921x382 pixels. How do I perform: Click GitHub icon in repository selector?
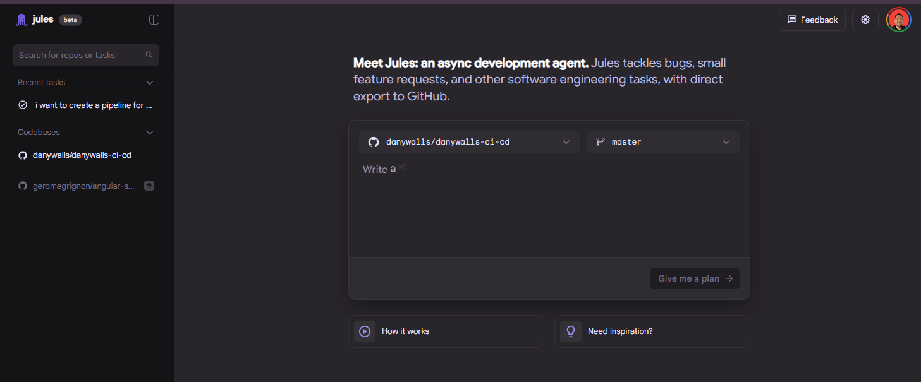374,142
